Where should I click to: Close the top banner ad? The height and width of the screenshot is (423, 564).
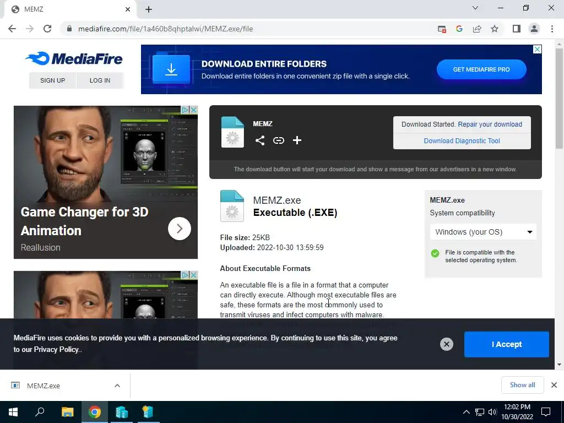click(537, 49)
